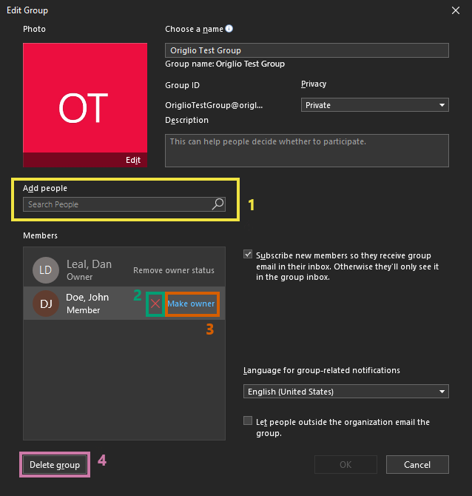Click the OriglioTestGroup@origl... group ID text

[214, 105]
